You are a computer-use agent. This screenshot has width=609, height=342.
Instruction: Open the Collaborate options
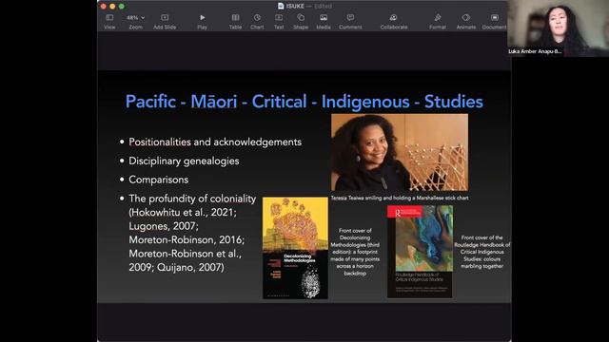coord(394,22)
